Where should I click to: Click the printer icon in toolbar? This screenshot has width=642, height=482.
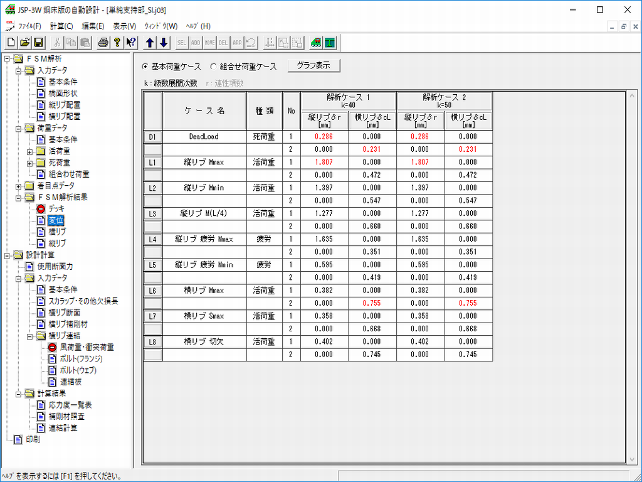point(103,43)
